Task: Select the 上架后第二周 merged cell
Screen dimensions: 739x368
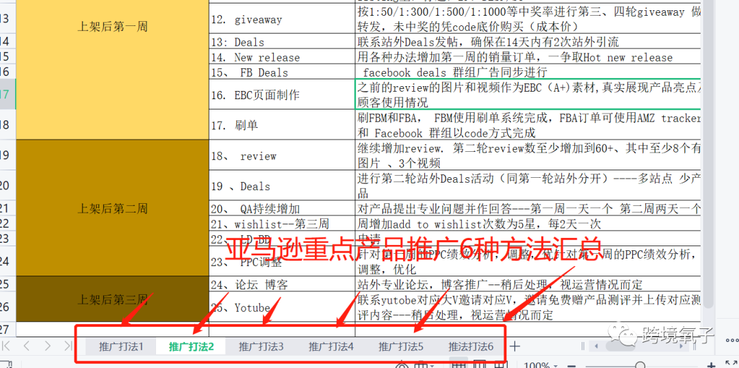Action: tap(113, 208)
